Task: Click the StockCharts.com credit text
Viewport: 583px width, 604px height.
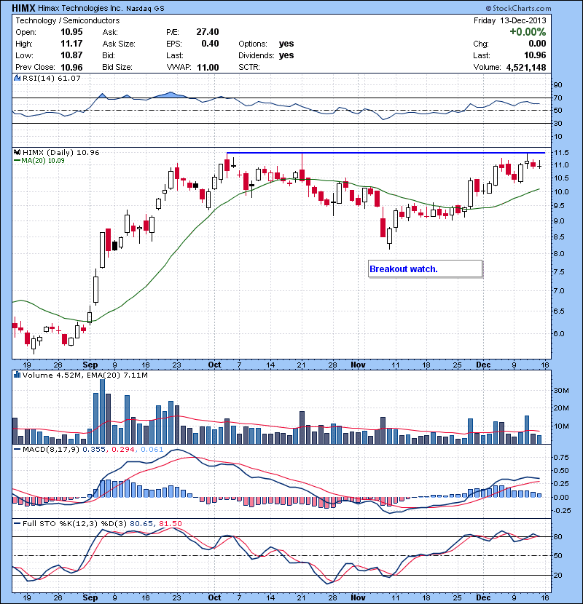Action: tap(518, 8)
